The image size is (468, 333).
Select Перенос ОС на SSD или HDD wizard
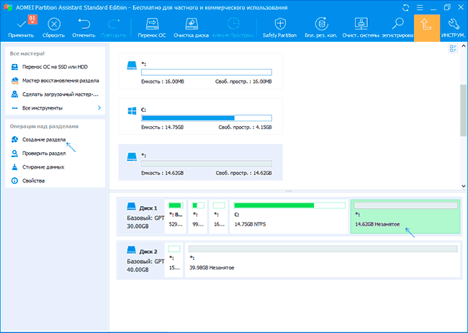coord(55,67)
